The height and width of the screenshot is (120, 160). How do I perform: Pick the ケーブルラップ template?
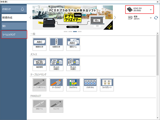pos(56,85)
